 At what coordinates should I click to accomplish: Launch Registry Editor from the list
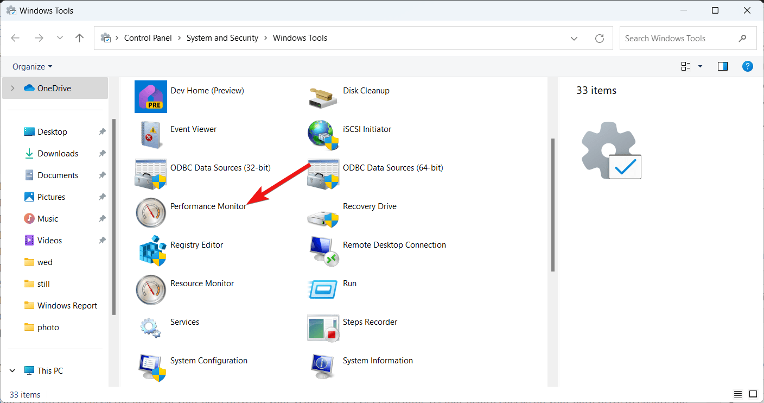(x=150, y=251)
